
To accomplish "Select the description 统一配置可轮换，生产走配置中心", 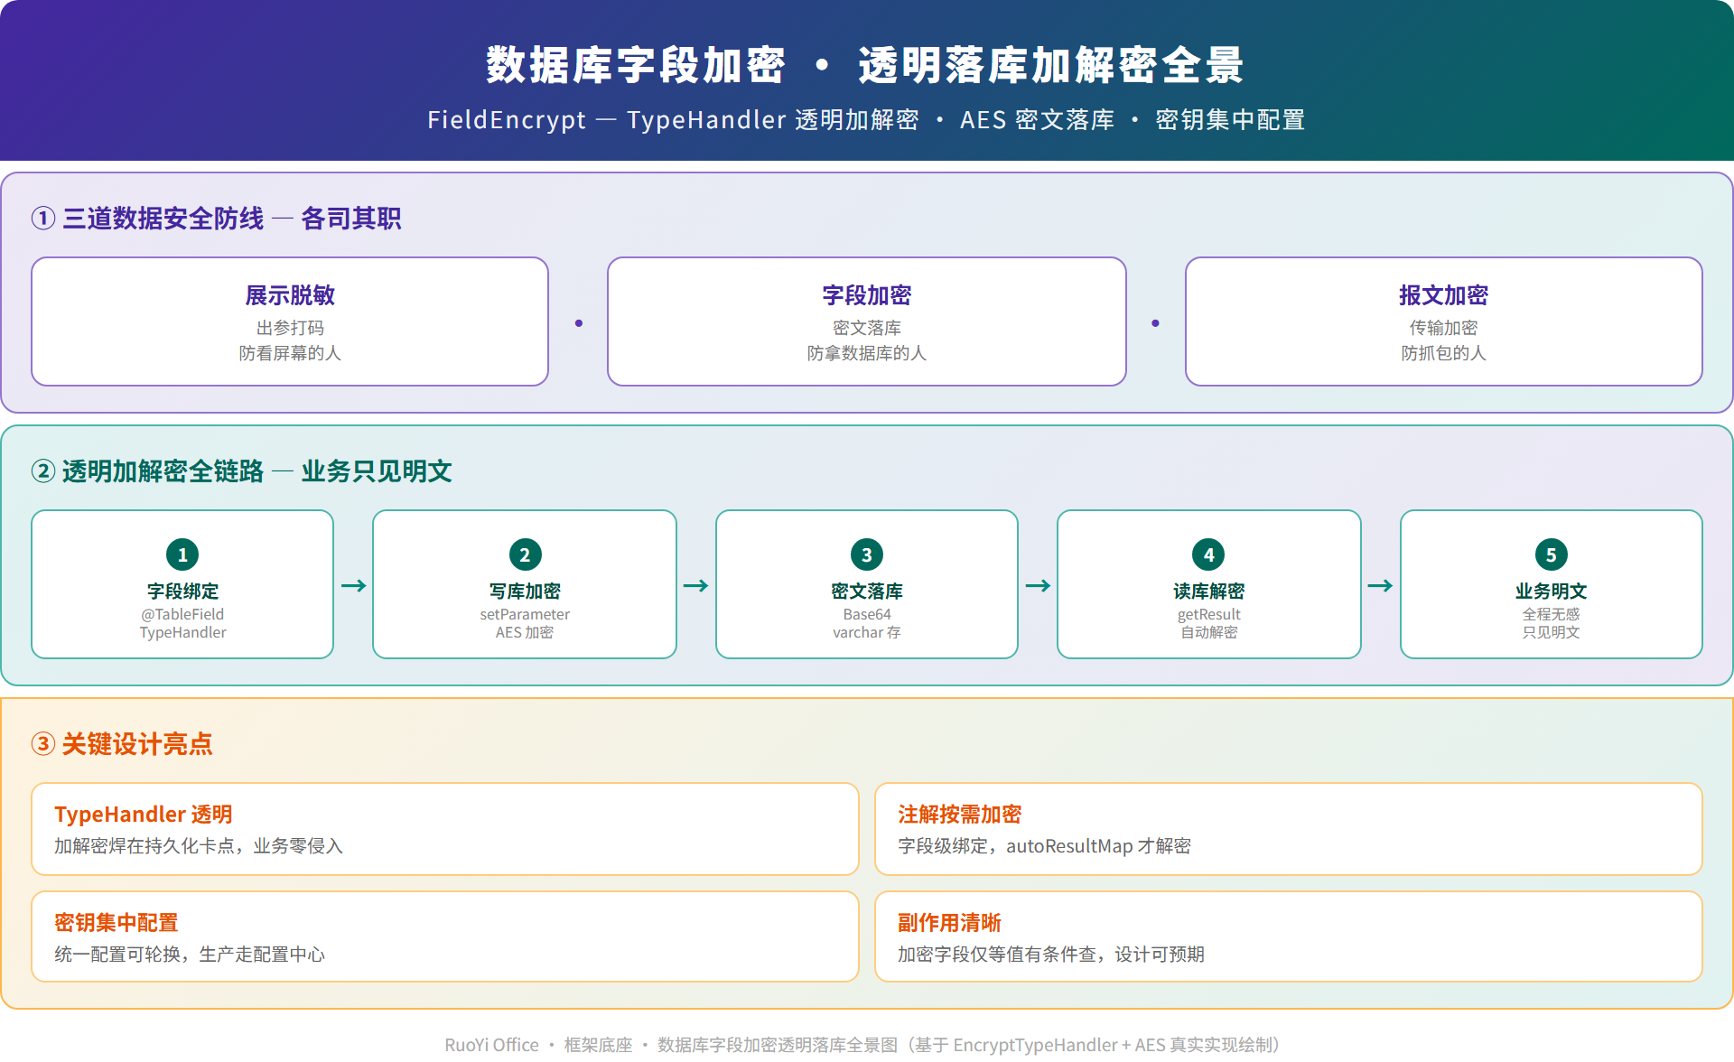I will [x=190, y=955].
